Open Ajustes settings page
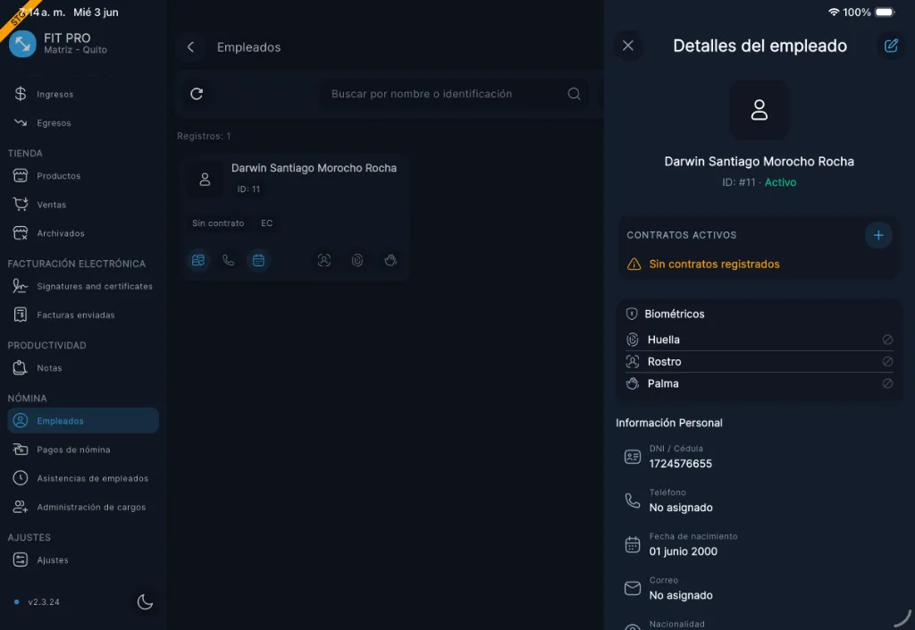 pos(83,560)
